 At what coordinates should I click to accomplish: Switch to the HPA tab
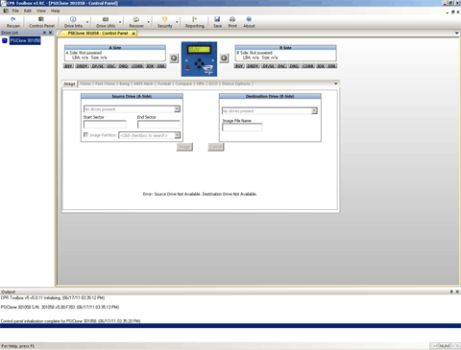(x=201, y=83)
